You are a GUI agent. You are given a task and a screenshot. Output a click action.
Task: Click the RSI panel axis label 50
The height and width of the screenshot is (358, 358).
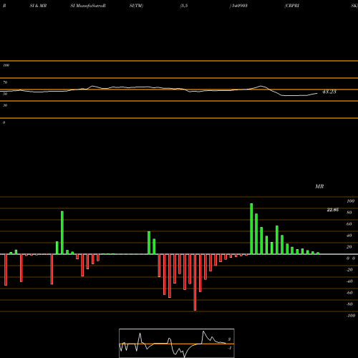pyautogui.click(x=5, y=94)
